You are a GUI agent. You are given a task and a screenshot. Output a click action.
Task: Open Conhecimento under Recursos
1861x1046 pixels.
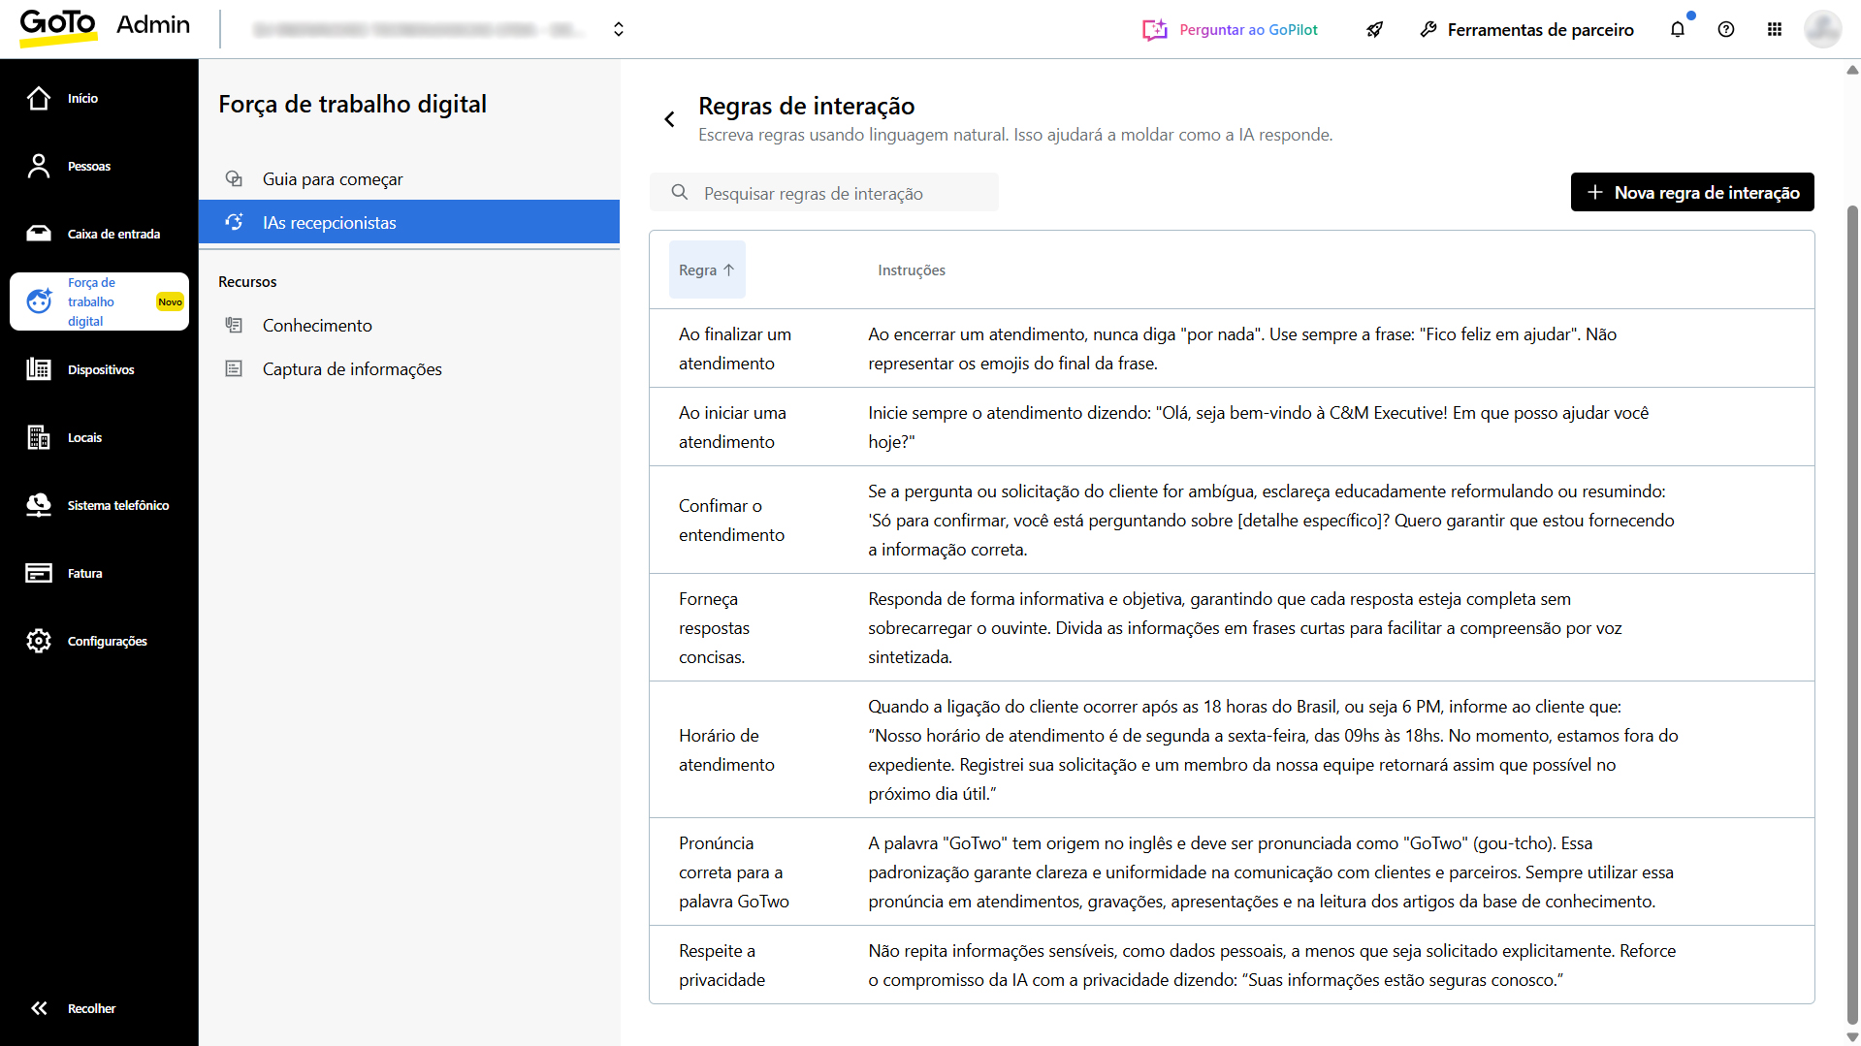(x=317, y=326)
